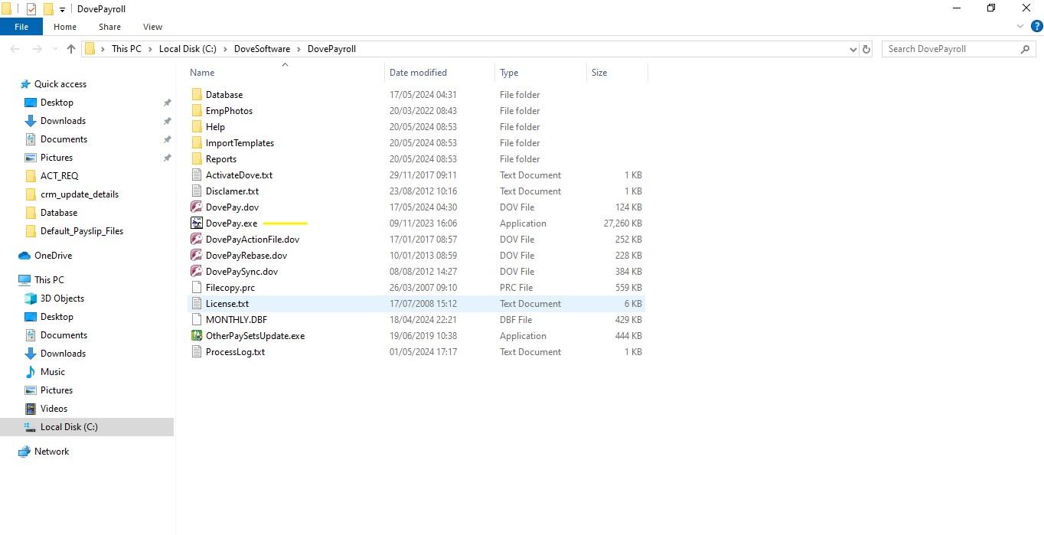Open the Home ribbon tab

point(65,27)
